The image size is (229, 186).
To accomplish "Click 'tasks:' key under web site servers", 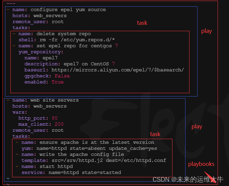I will click(x=21, y=136).
